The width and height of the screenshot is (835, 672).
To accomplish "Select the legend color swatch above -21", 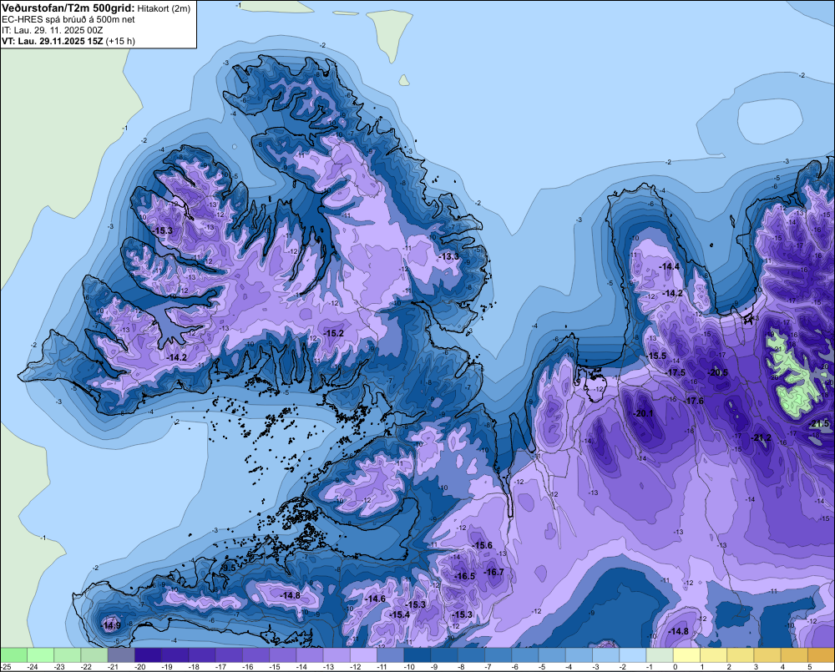I will point(121,654).
